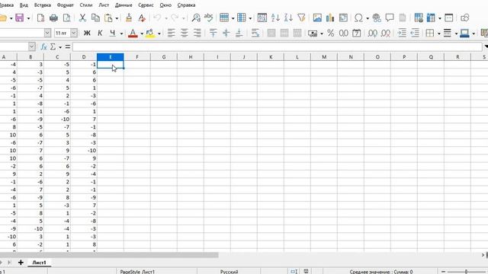Open the Лист menu
The height and width of the screenshot is (274, 488).
click(104, 5)
